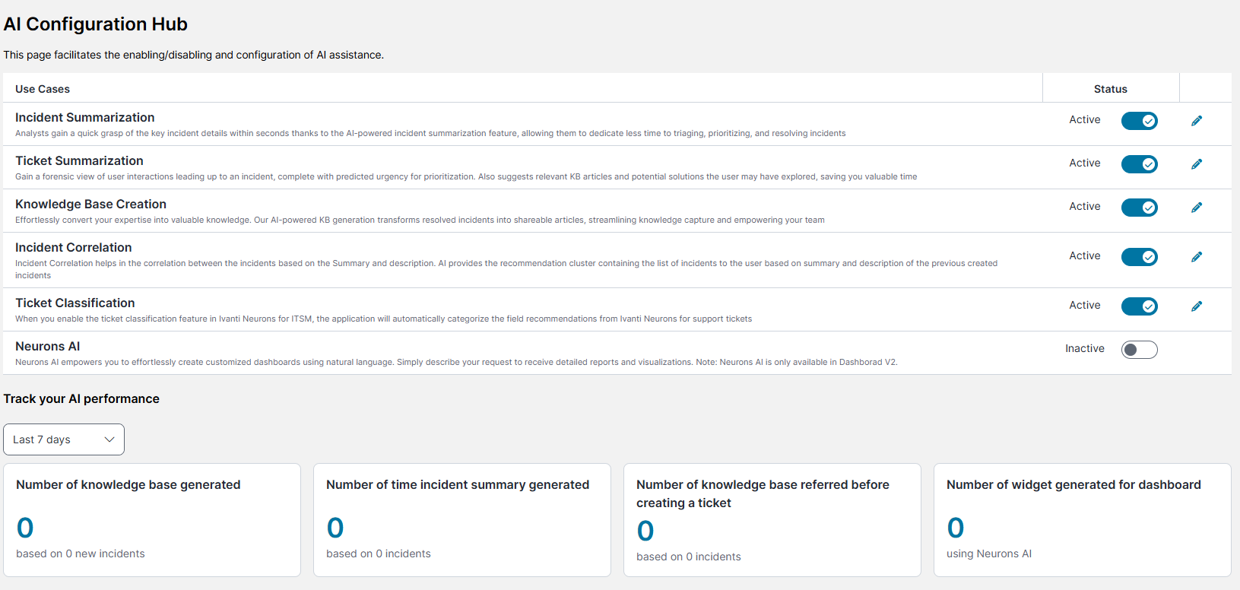Switch off Incident Correlation toggle
This screenshot has height=590, width=1240.
click(1139, 257)
